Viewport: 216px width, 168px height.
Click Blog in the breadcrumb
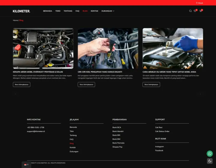[21, 20]
